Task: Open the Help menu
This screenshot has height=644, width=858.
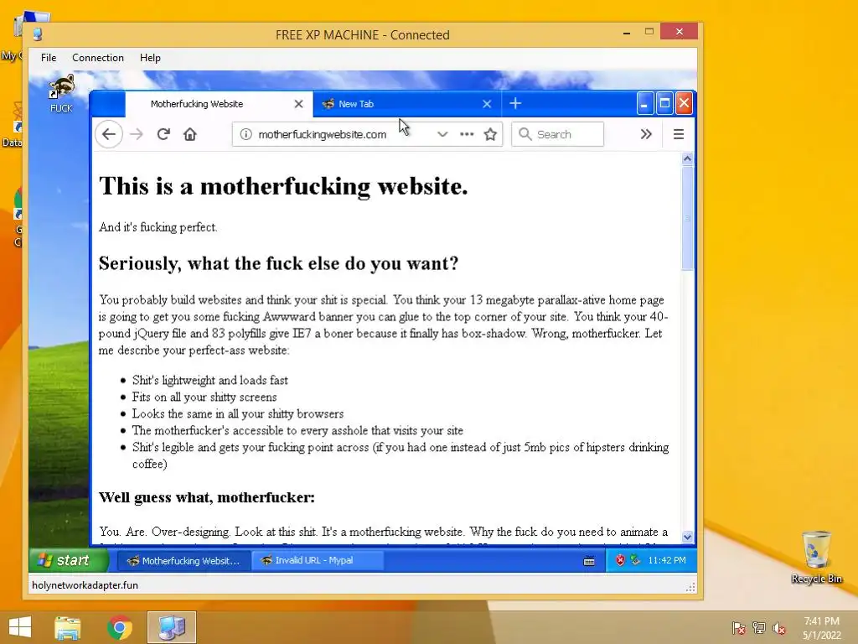Action: coord(150,58)
